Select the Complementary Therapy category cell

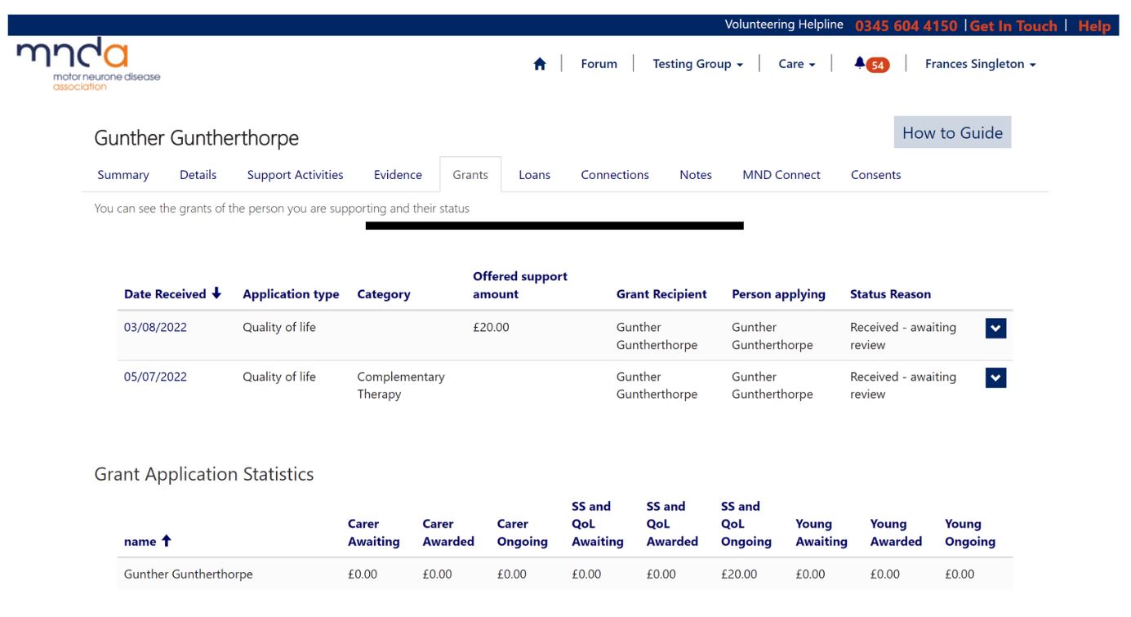click(x=401, y=386)
